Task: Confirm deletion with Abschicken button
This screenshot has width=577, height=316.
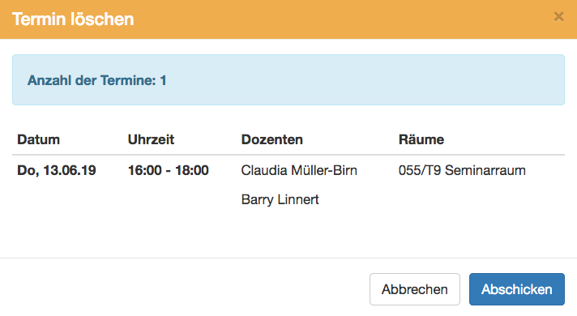Action: pyautogui.click(x=517, y=289)
